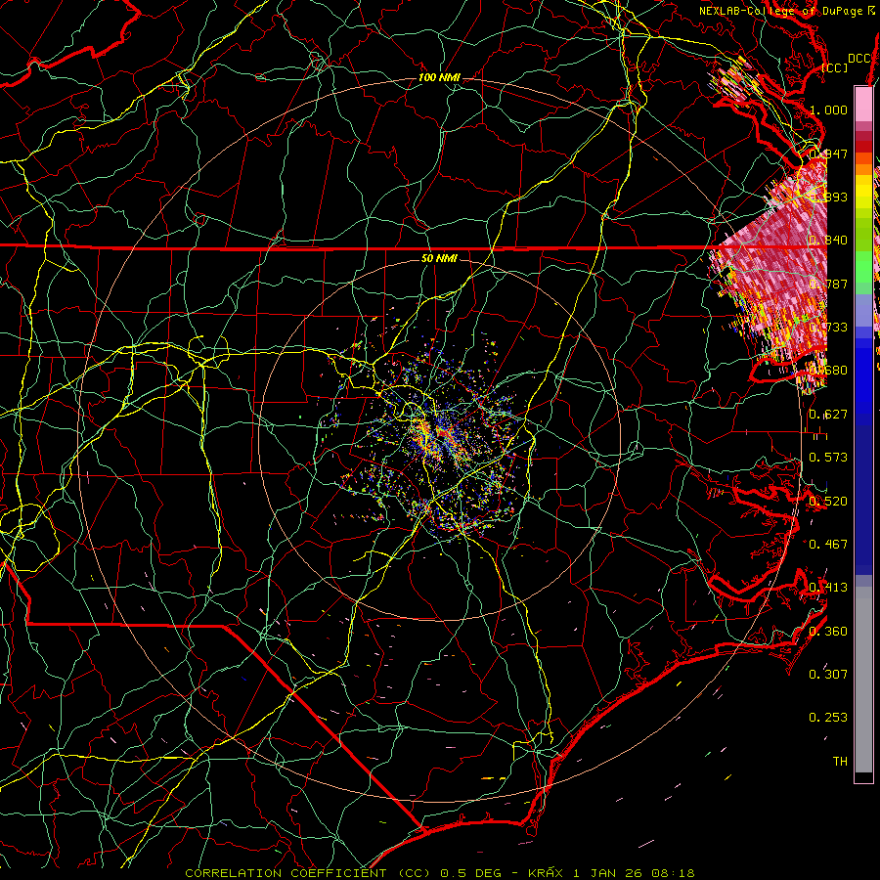Click the TH label near the legend bottom

coord(840,762)
